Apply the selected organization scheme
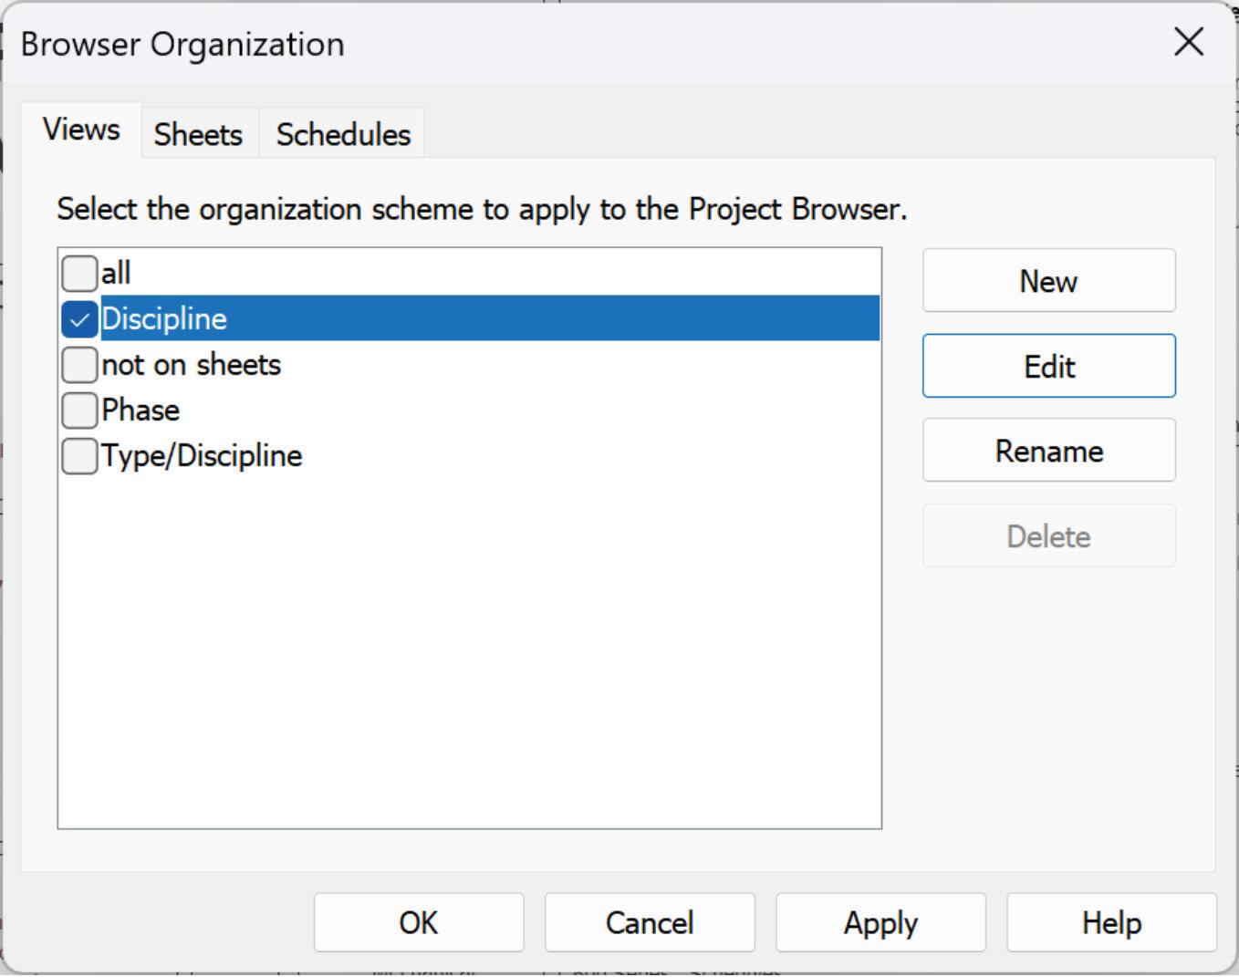1239x977 pixels. tap(880, 922)
